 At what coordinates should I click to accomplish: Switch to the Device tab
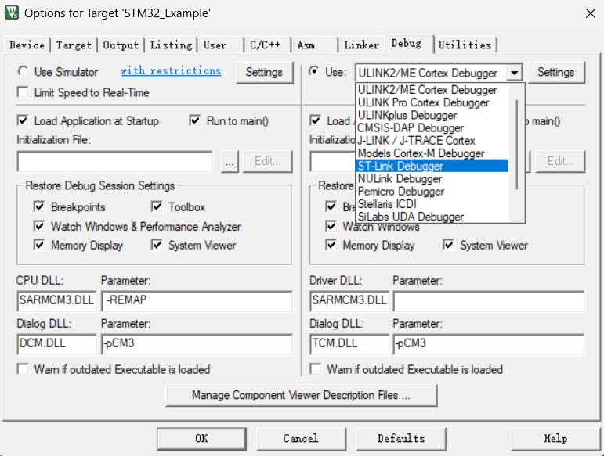[27, 45]
